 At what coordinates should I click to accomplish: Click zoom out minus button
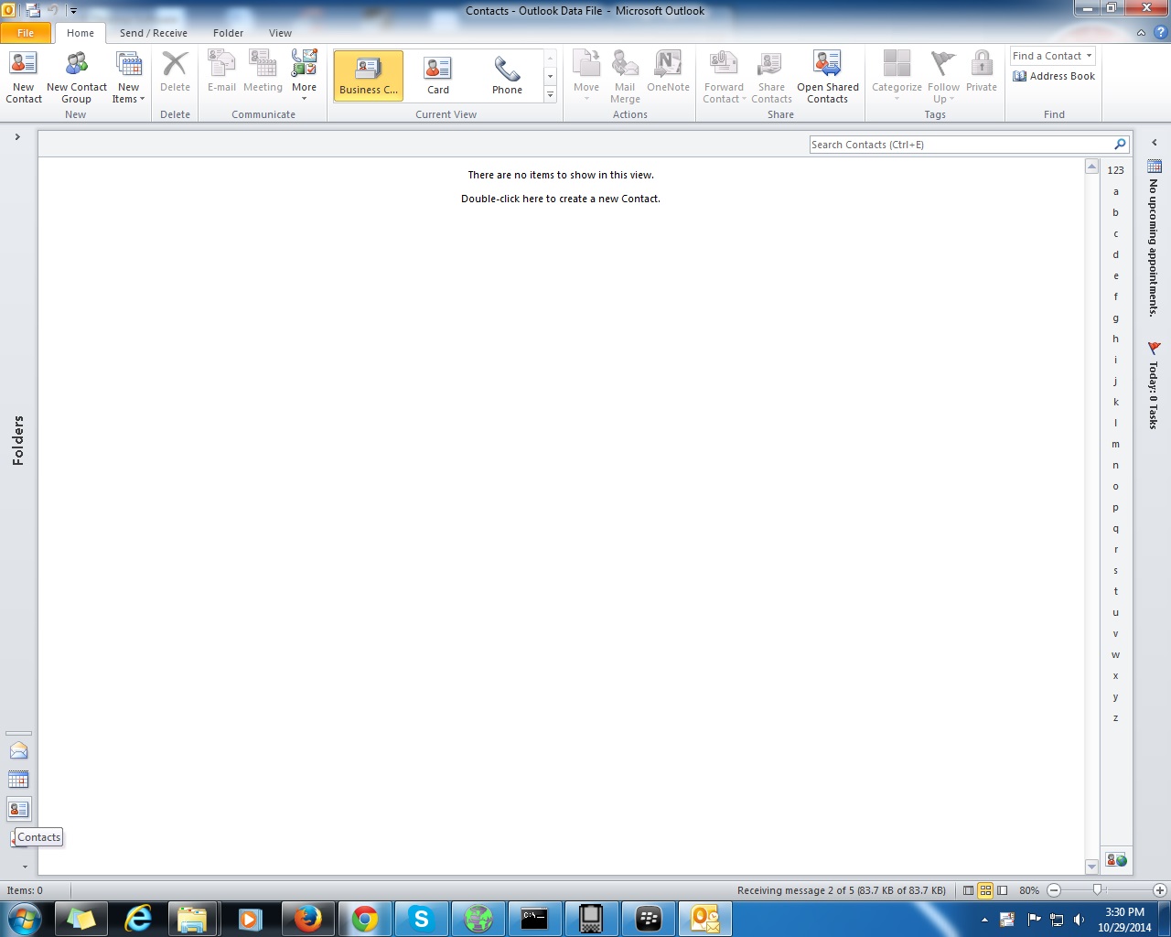point(1054,890)
